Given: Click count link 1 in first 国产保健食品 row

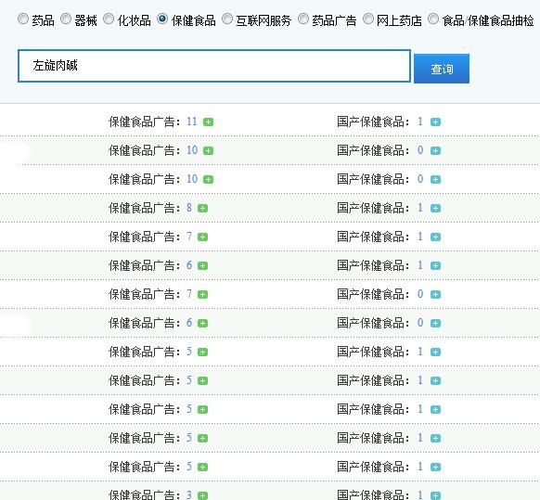Looking at the screenshot, I should coord(419,122).
